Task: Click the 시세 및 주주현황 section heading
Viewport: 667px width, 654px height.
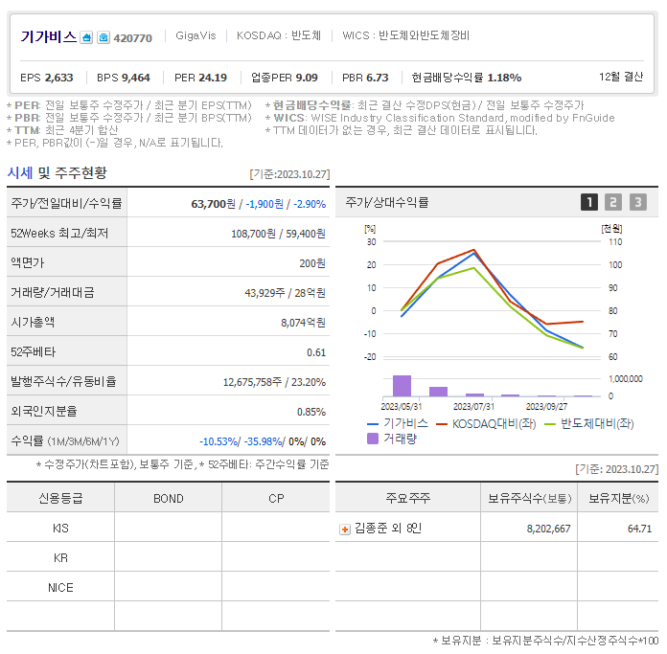Action: (x=57, y=173)
